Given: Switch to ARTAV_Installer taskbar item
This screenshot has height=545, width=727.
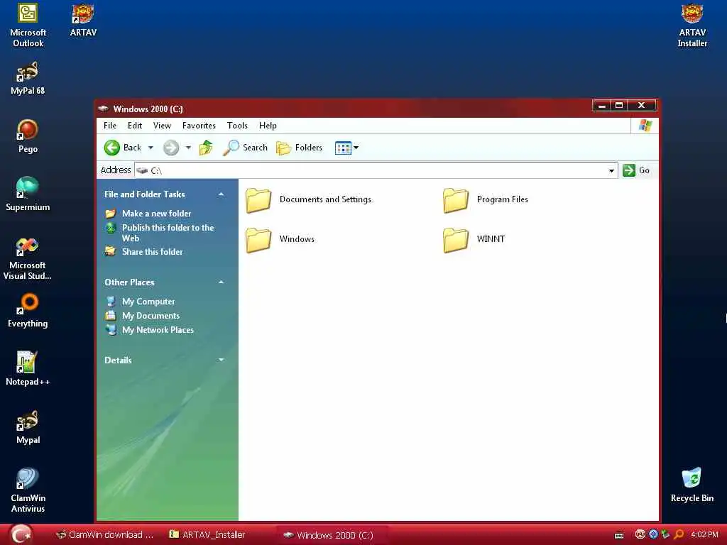Looking at the screenshot, I should pos(207,535).
